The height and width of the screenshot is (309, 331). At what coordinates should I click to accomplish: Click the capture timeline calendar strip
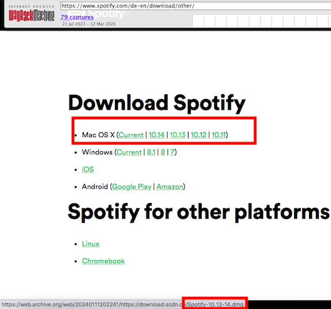pyautogui.click(x=261, y=21)
